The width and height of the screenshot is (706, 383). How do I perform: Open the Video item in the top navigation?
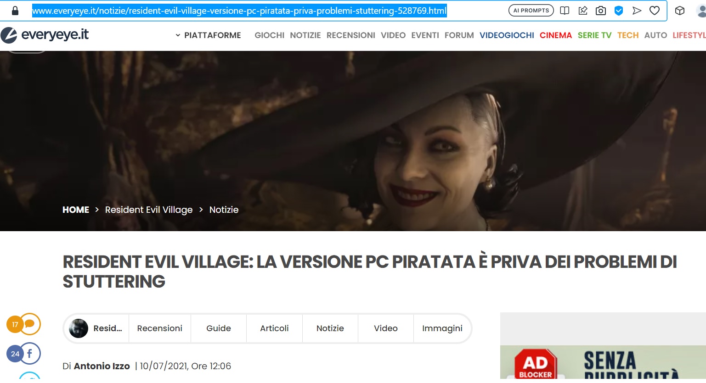[393, 35]
